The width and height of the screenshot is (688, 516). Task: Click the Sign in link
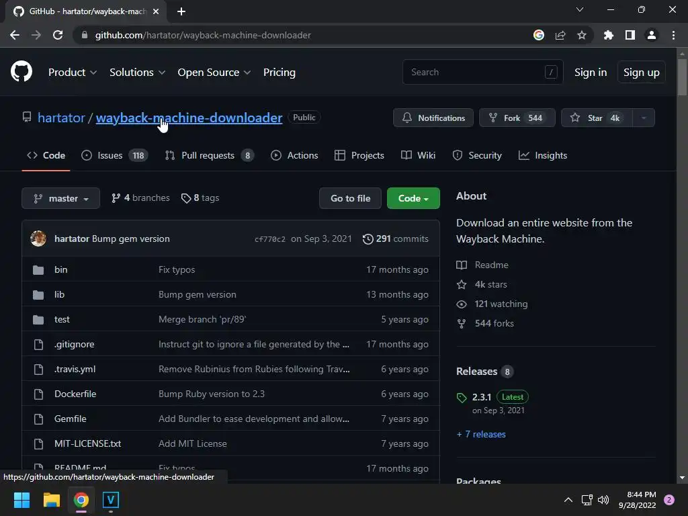tap(591, 73)
